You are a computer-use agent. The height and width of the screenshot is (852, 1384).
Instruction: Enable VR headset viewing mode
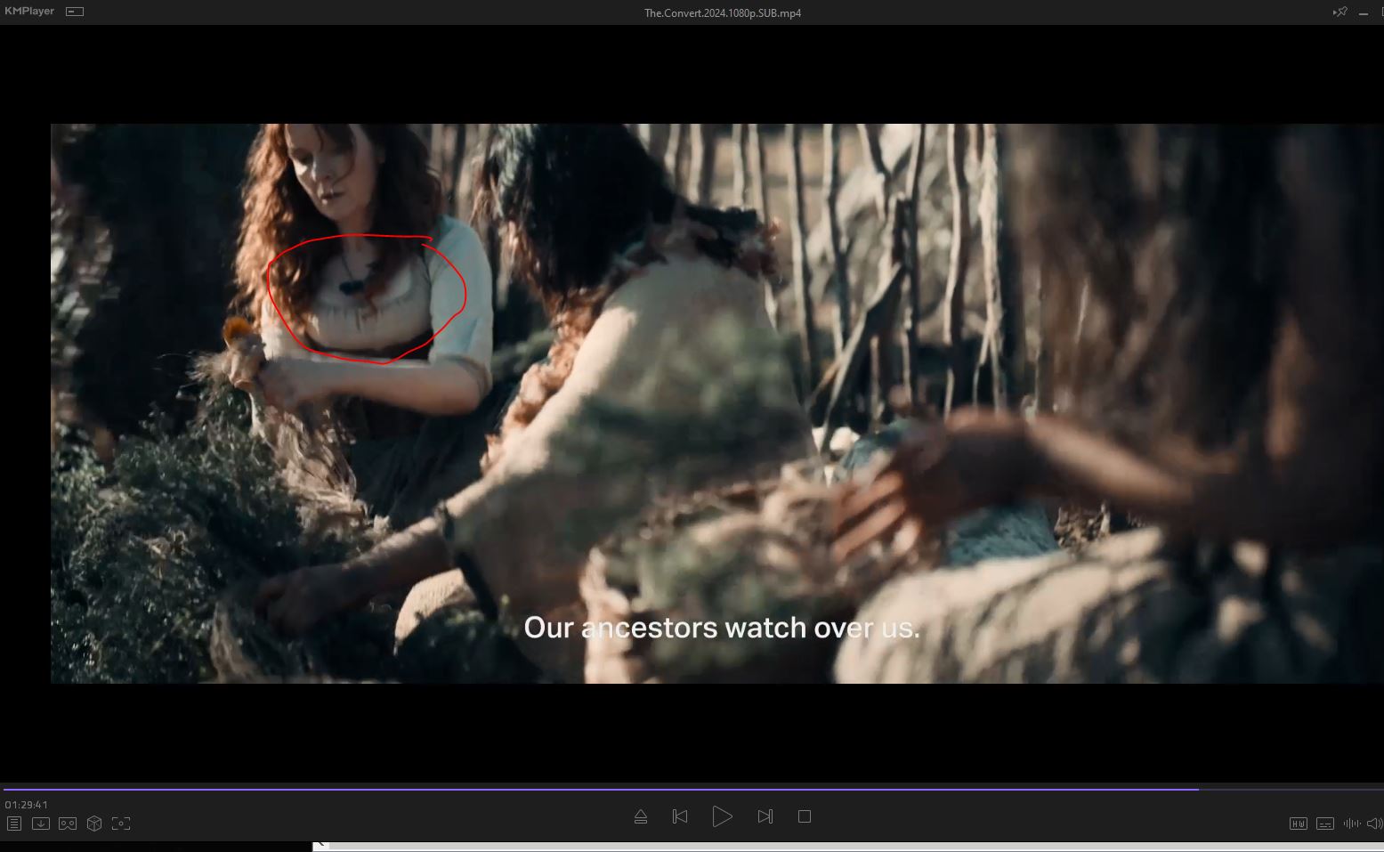click(68, 824)
